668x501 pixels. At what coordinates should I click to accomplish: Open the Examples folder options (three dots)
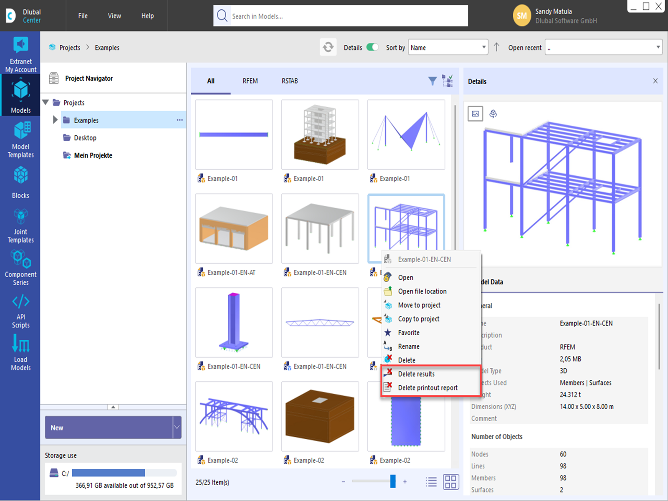click(180, 120)
